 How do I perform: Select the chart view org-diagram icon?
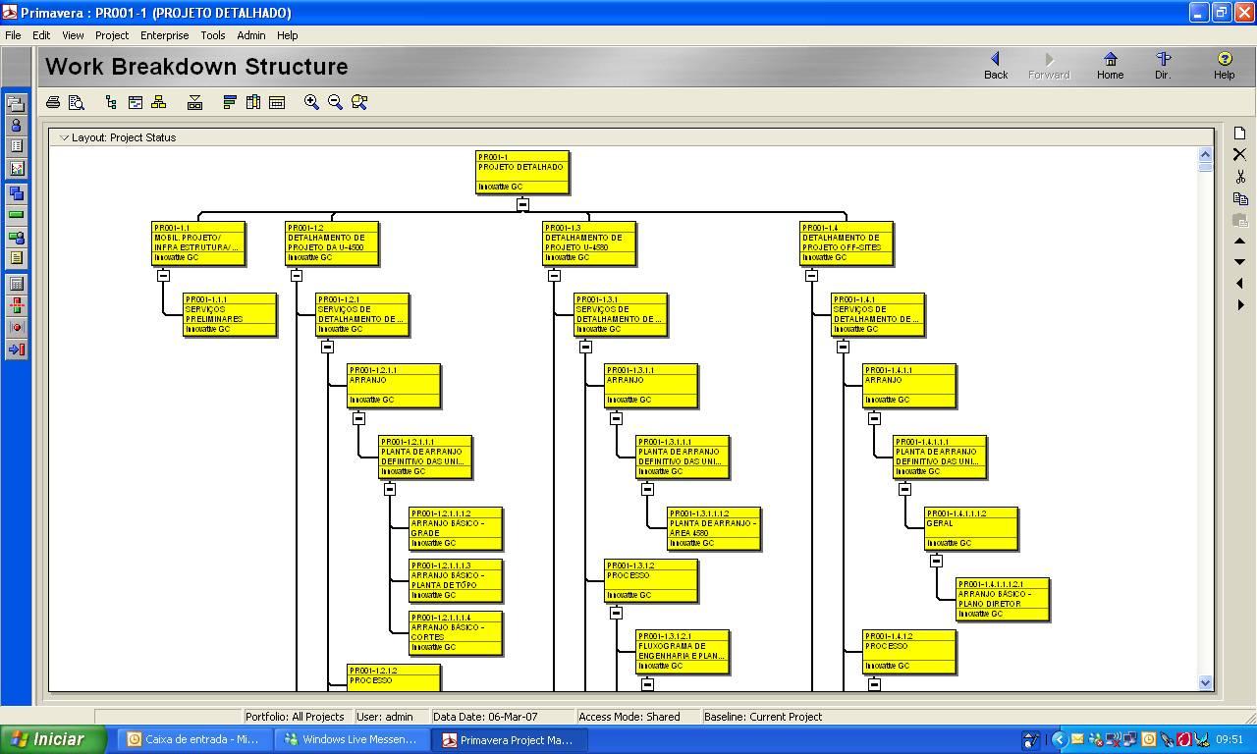click(x=159, y=102)
